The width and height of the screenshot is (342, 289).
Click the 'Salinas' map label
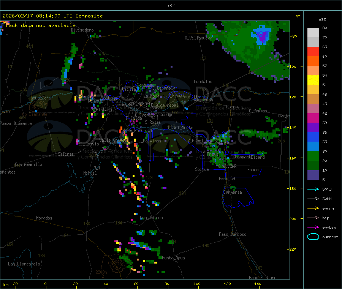tap(66, 154)
